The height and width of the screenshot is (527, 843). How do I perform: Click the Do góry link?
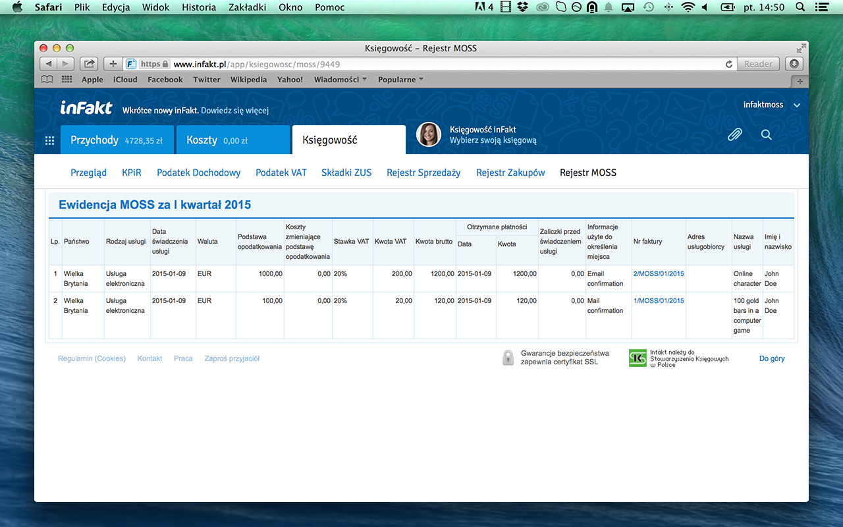771,358
